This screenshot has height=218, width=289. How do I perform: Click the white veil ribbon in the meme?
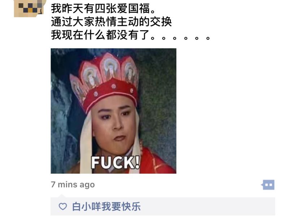(86, 145)
